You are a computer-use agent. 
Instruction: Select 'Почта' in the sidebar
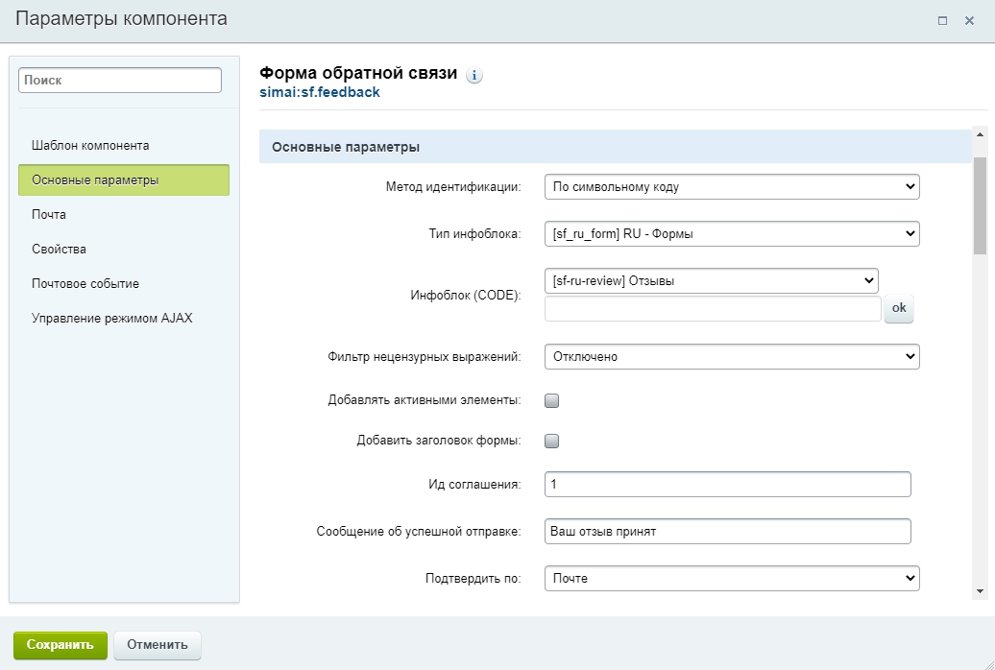point(49,215)
